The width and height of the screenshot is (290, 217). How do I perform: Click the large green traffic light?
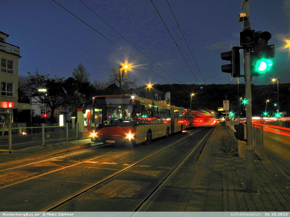tap(263, 66)
